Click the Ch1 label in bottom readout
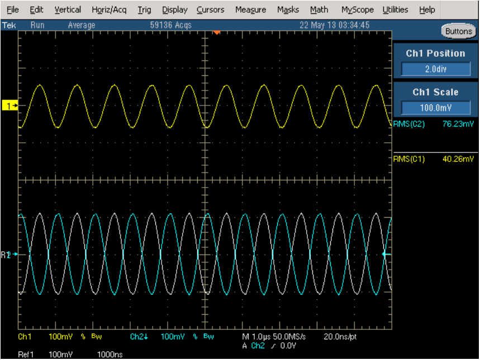480x360 pixels. click(25, 337)
